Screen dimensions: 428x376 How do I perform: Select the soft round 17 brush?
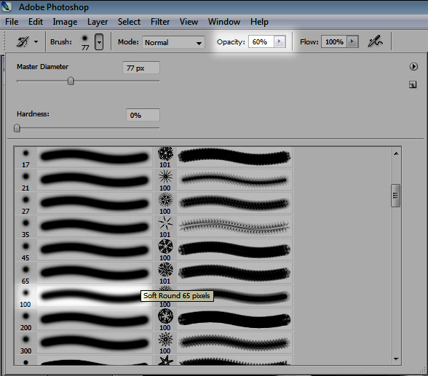(83, 157)
